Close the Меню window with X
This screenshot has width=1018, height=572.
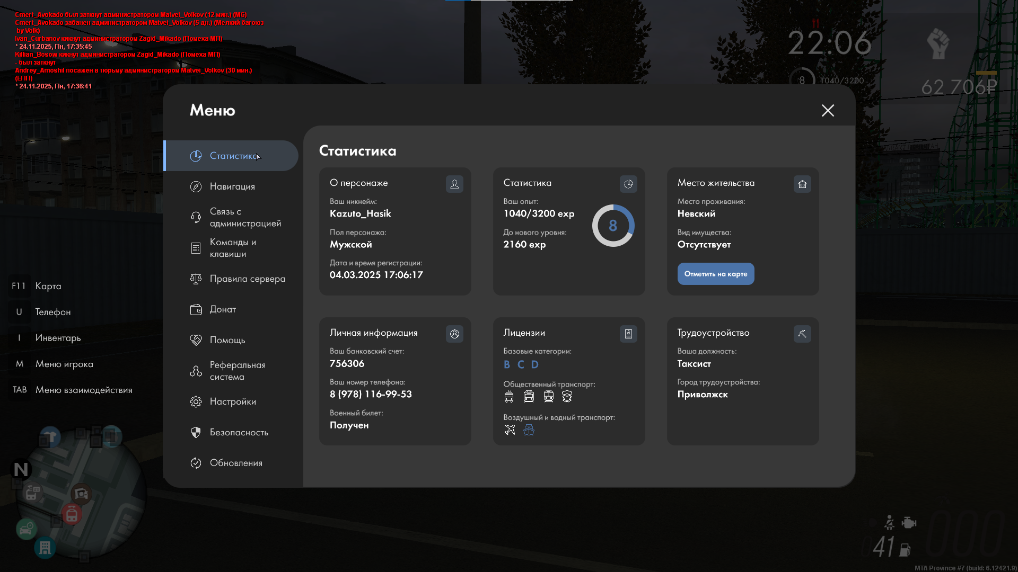[x=828, y=110]
